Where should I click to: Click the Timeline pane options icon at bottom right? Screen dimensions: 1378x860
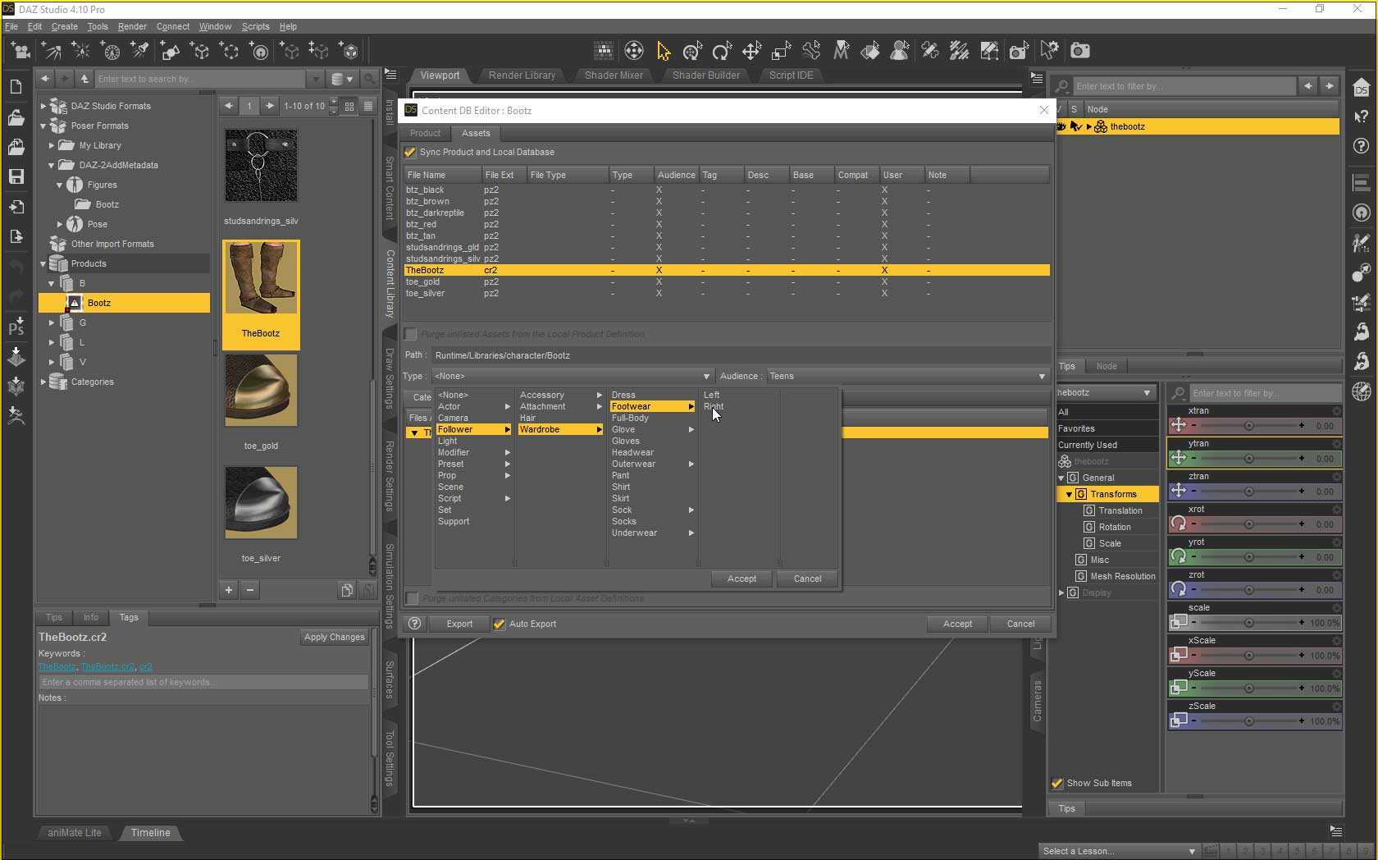[1335, 831]
